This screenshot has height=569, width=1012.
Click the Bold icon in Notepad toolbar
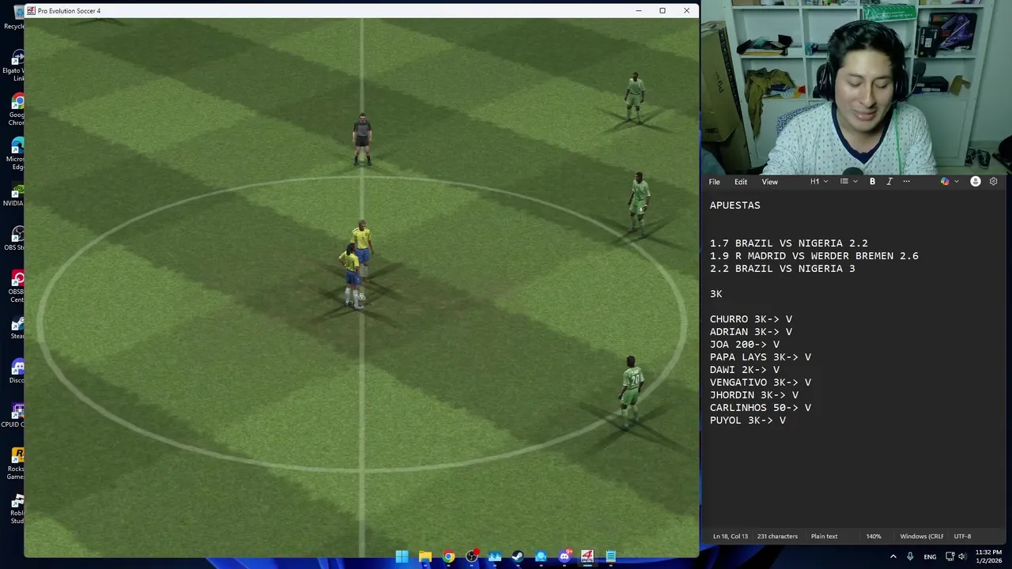pos(872,182)
